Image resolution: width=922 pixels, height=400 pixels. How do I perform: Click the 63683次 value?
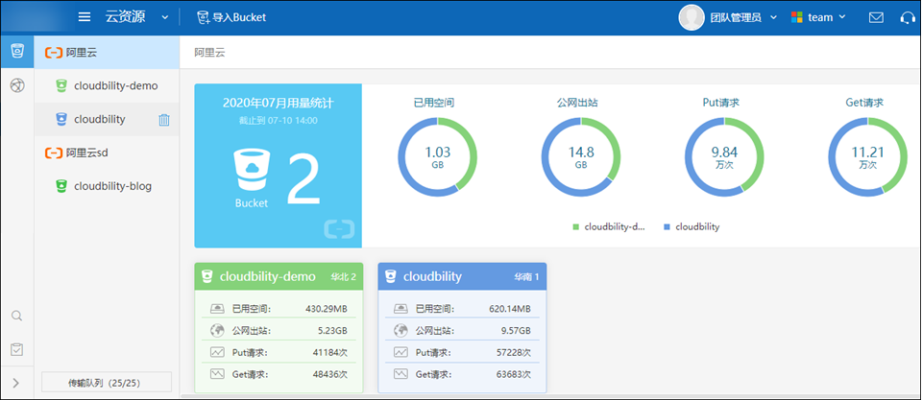(513, 374)
